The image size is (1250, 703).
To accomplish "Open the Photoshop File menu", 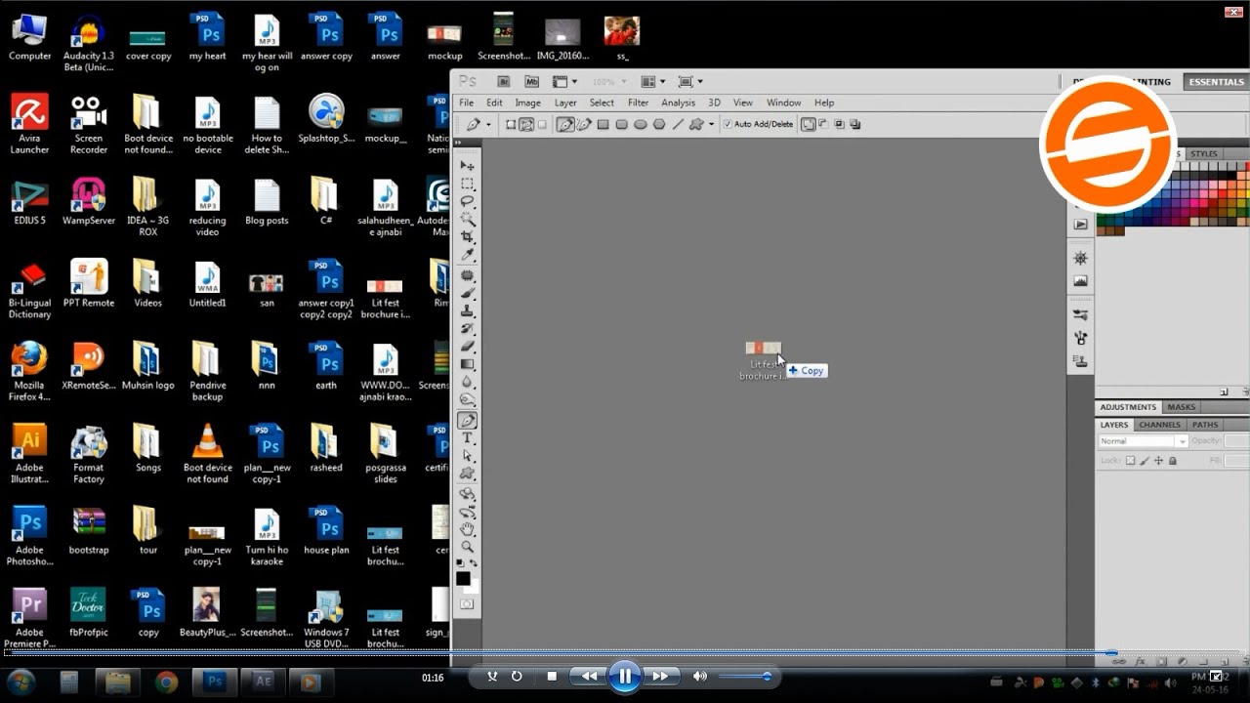I will pos(467,103).
